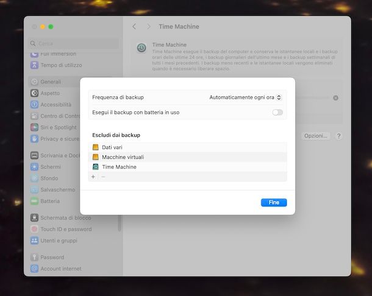Click the sidebar scrollbar
This screenshot has width=372, height=296.
(120, 223)
